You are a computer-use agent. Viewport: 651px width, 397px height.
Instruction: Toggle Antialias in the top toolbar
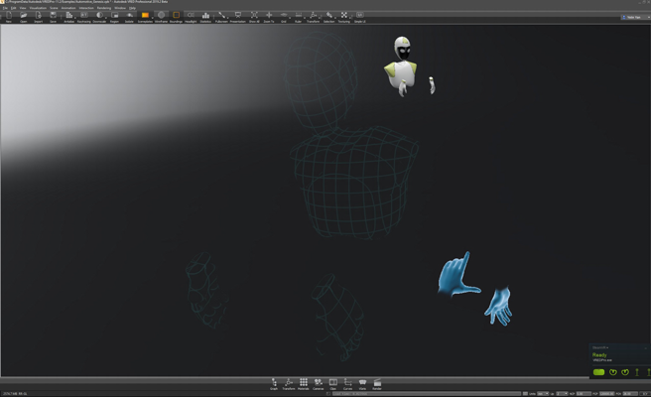(x=68, y=17)
